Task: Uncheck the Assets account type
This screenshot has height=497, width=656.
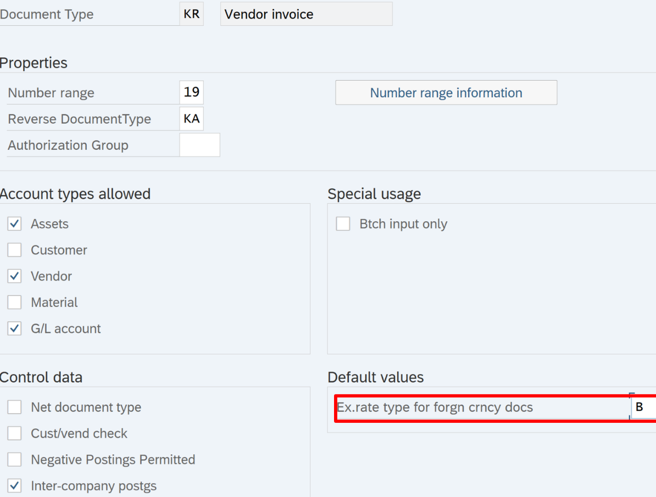Action: click(x=14, y=224)
